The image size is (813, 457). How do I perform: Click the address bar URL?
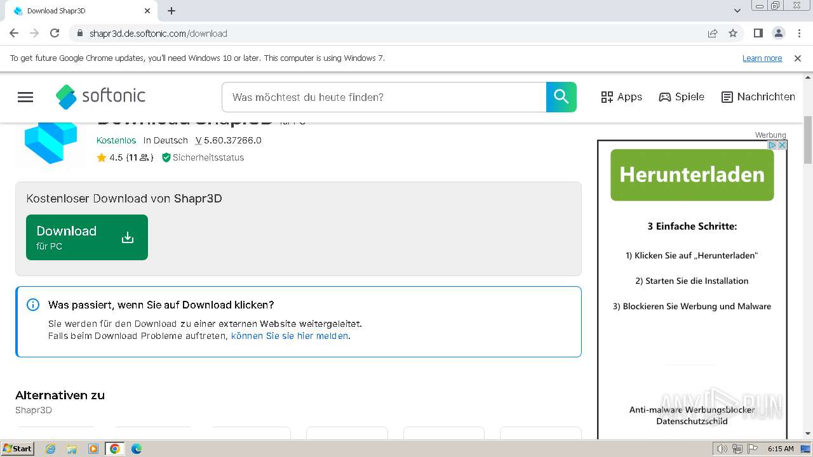point(158,34)
